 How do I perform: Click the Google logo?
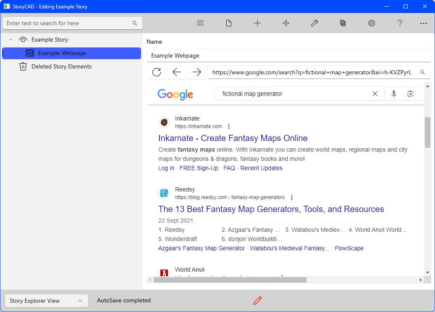pyautogui.click(x=176, y=94)
